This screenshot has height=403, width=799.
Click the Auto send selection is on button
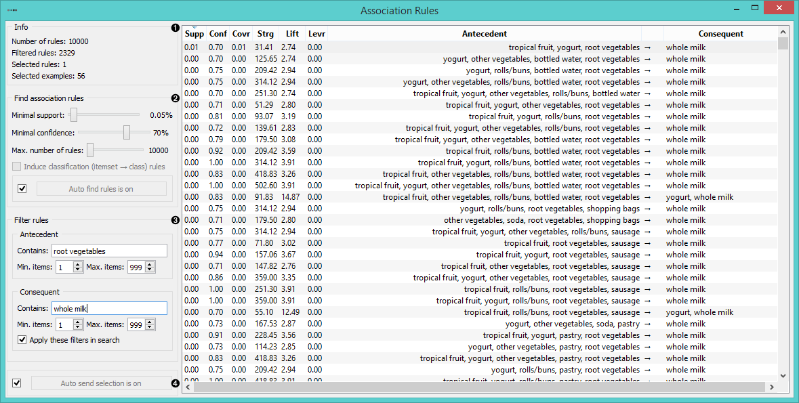[102, 383]
